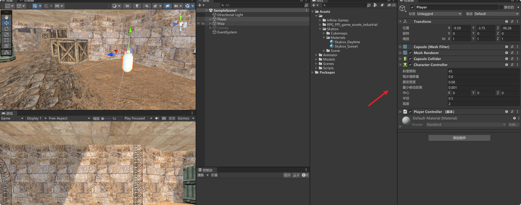The width and height of the screenshot is (521, 205).
Task: Select Directional Light in Hierarchy
Action: [230, 15]
